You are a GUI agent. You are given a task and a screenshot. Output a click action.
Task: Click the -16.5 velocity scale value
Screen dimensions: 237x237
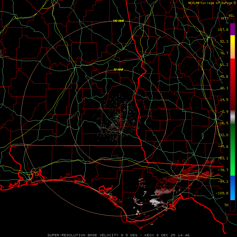click(x=223, y=123)
